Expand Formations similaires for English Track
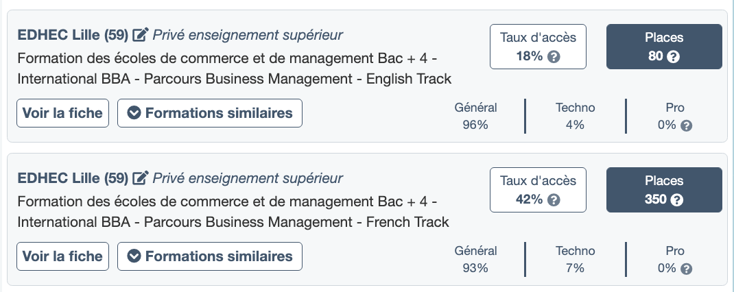 coord(210,113)
